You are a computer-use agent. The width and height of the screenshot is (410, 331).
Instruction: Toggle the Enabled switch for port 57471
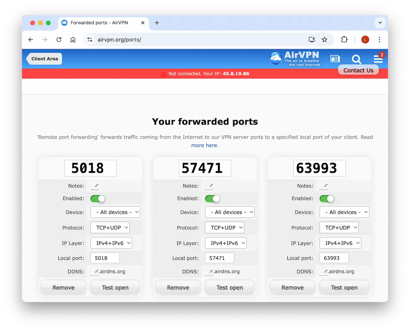tap(212, 199)
